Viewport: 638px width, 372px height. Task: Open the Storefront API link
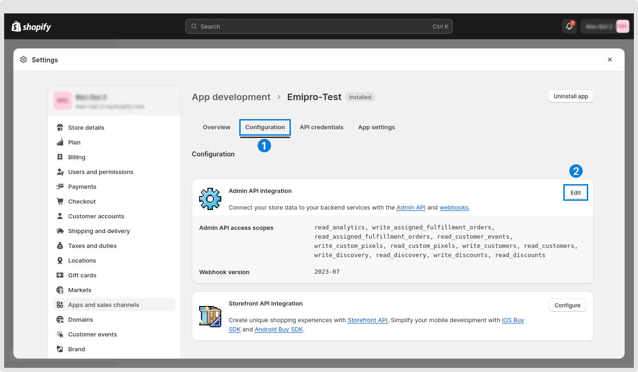point(367,320)
